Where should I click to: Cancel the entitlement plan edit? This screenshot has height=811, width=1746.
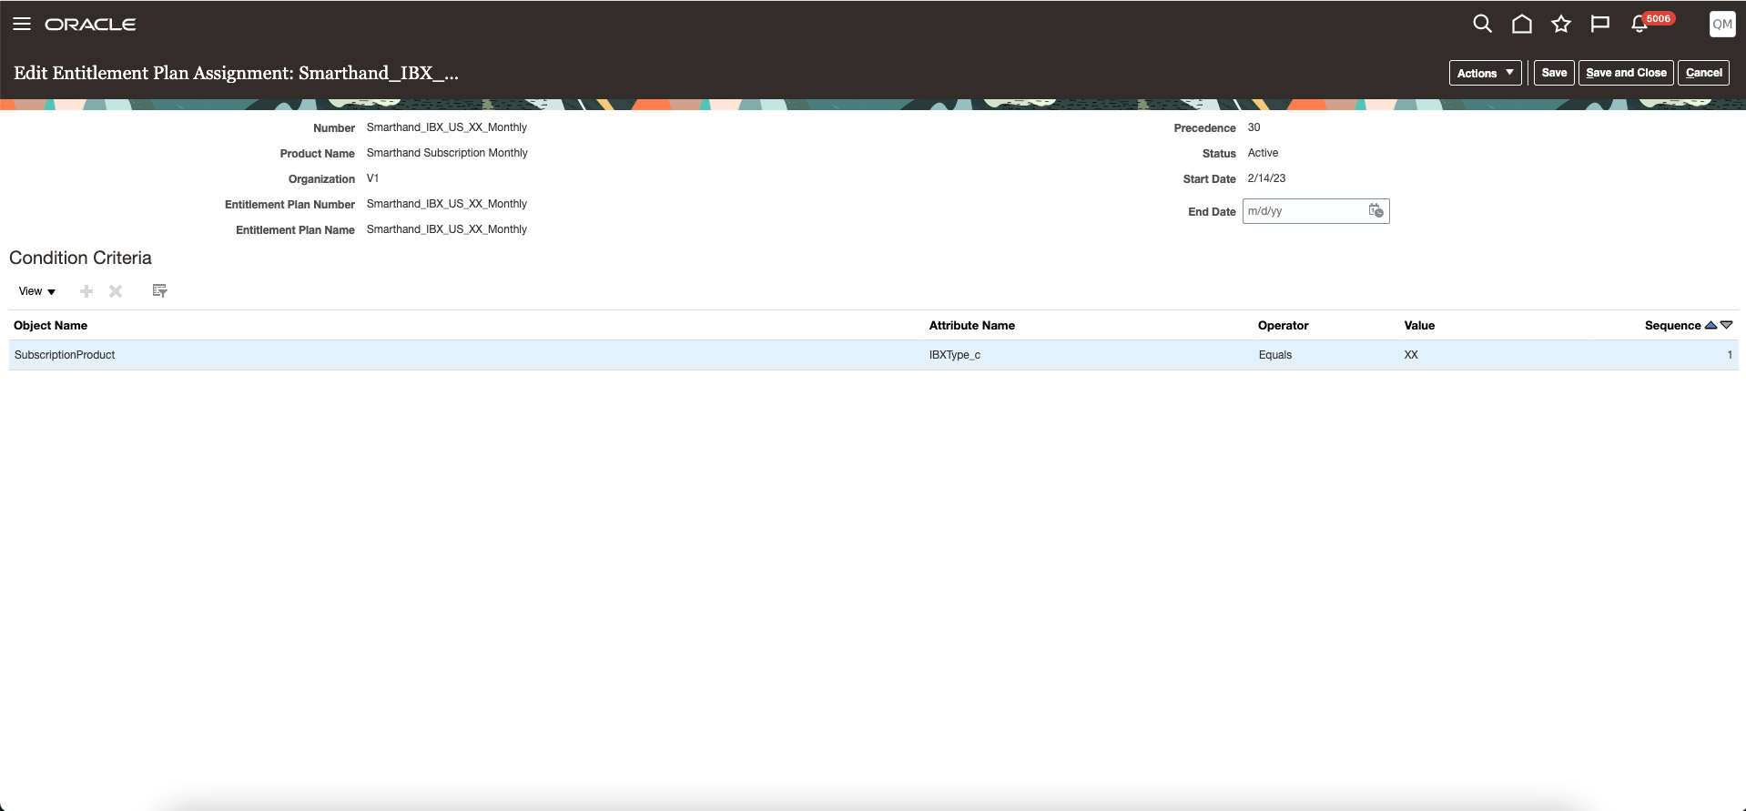click(x=1703, y=73)
